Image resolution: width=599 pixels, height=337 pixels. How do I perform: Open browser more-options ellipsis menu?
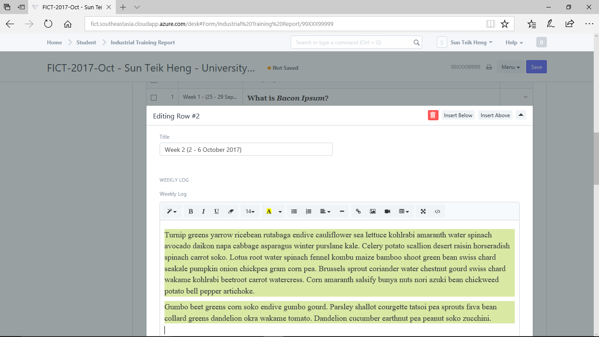click(589, 24)
